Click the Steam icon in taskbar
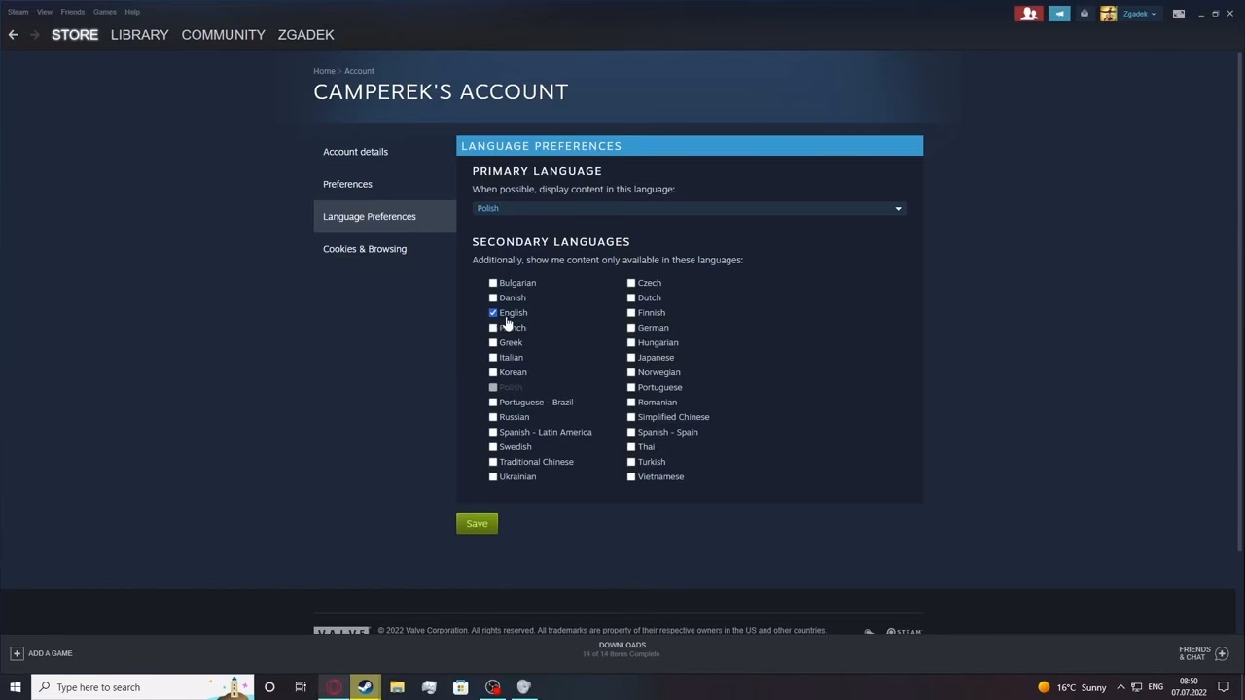This screenshot has width=1245, height=700. pyautogui.click(x=366, y=687)
